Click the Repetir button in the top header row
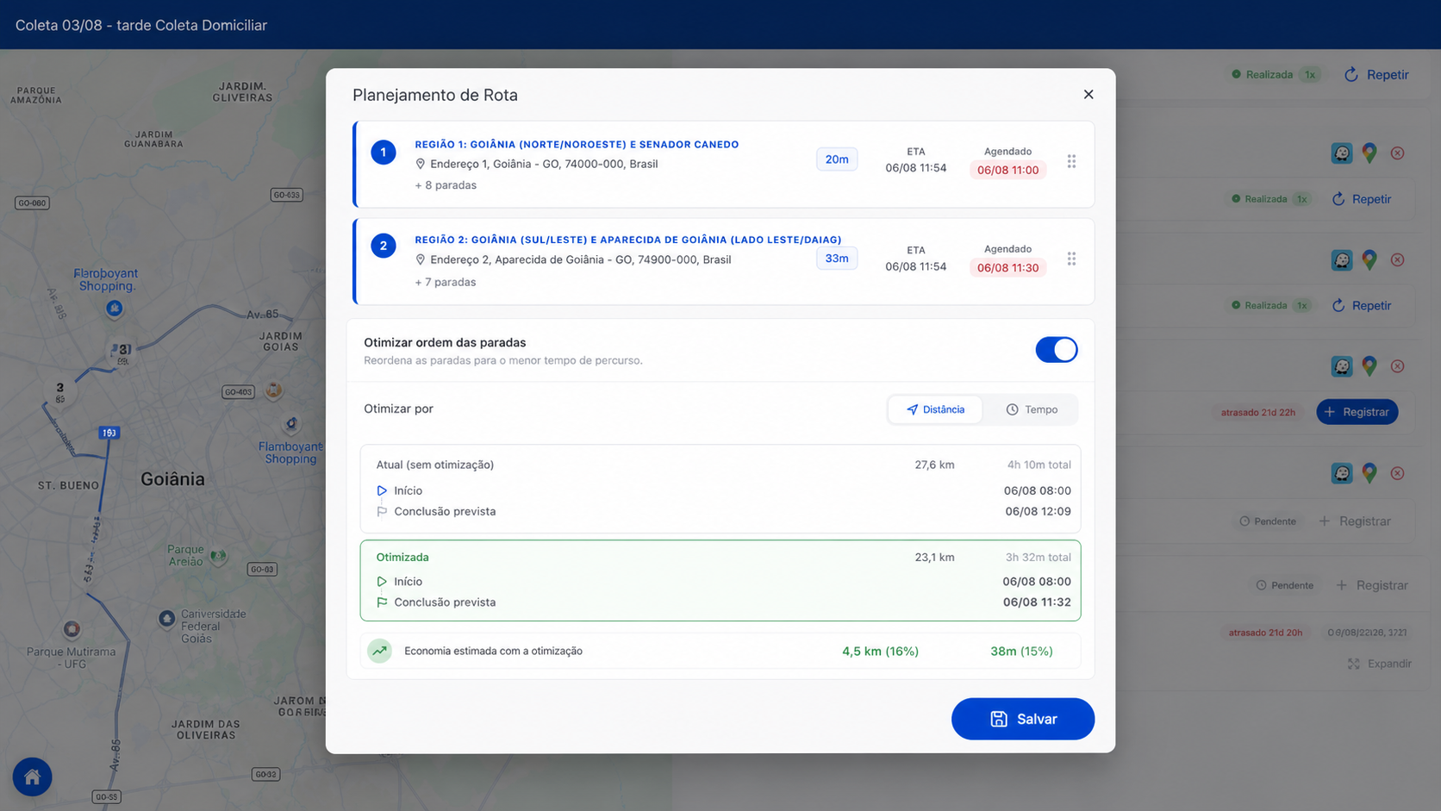 pos(1376,75)
